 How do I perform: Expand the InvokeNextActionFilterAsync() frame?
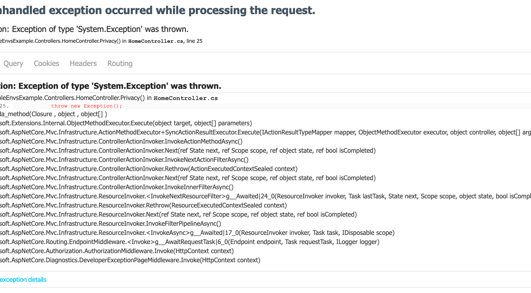click(x=124, y=160)
